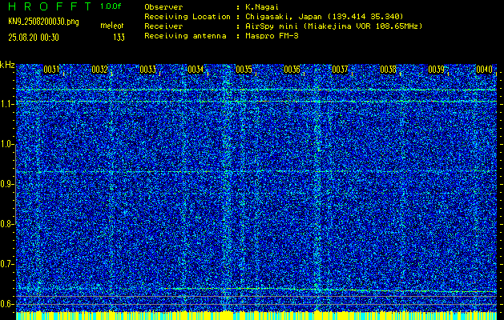504x320 pixels.
Task: Click the HROFFT program title
Action: [50, 6]
